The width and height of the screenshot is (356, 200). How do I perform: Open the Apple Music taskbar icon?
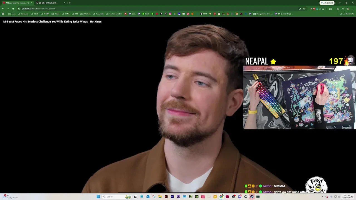203,197
